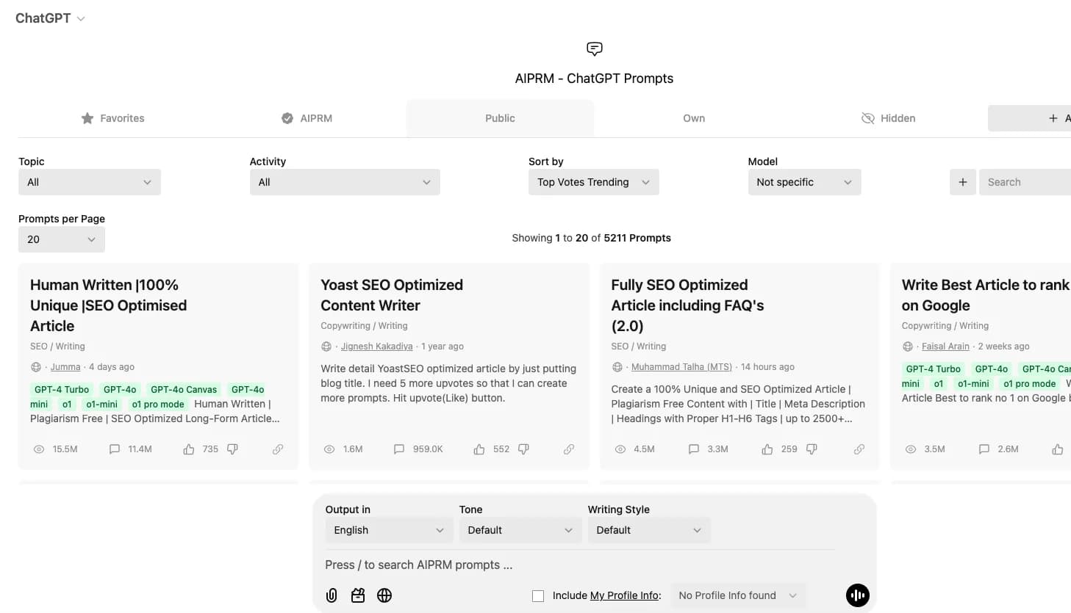Image resolution: width=1071 pixels, height=613 pixels.
Task: Start voice mode with the black waveform button
Action: tap(858, 595)
